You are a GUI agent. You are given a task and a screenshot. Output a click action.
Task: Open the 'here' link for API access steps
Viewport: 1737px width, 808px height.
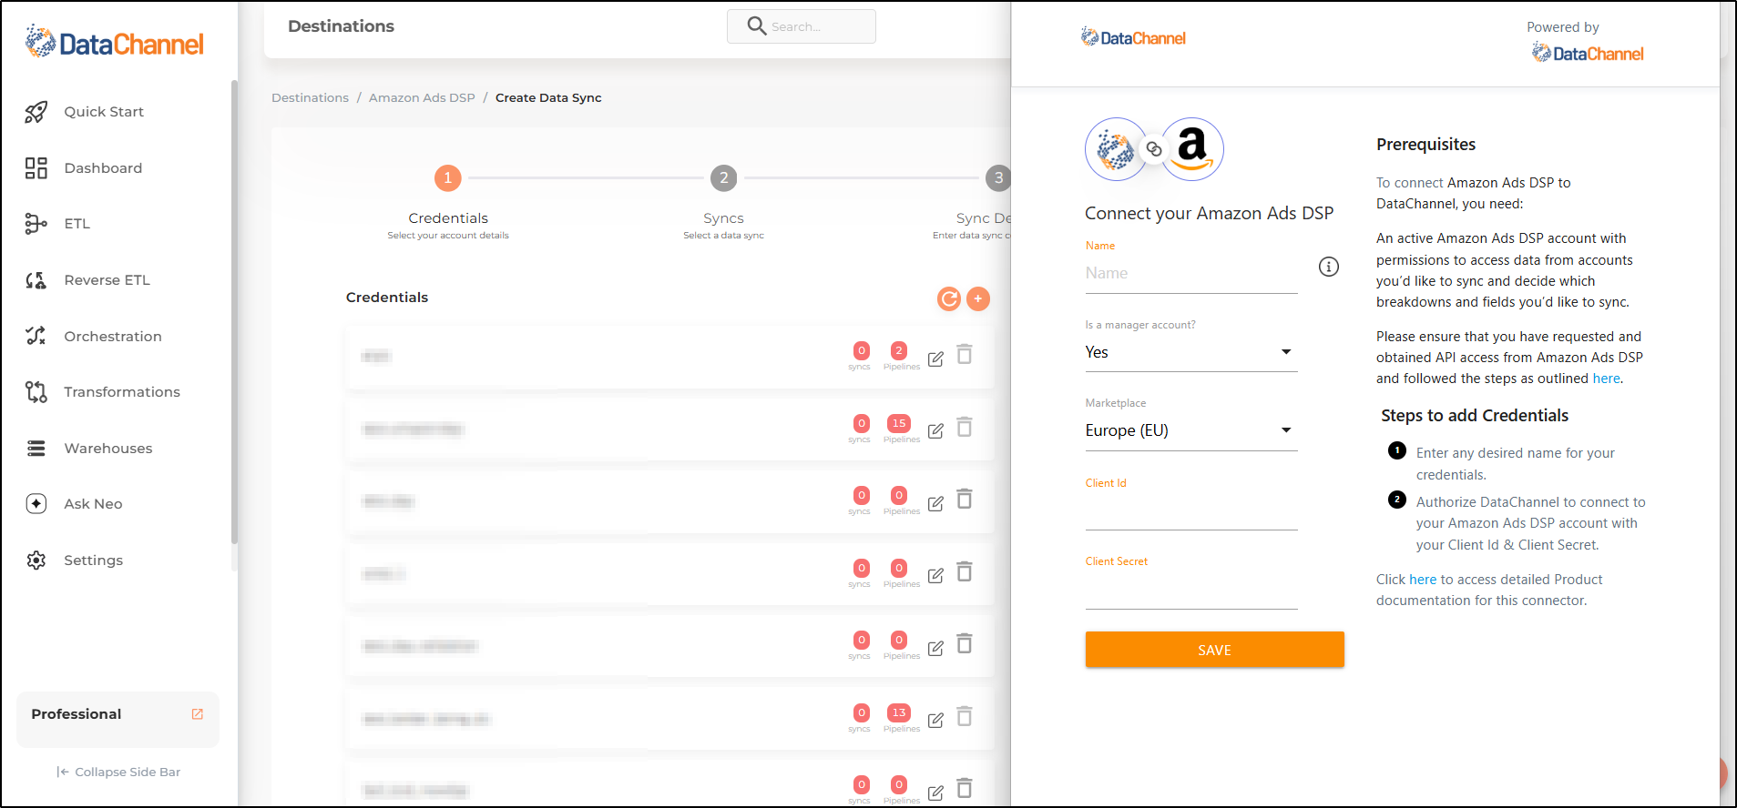[1606, 379]
